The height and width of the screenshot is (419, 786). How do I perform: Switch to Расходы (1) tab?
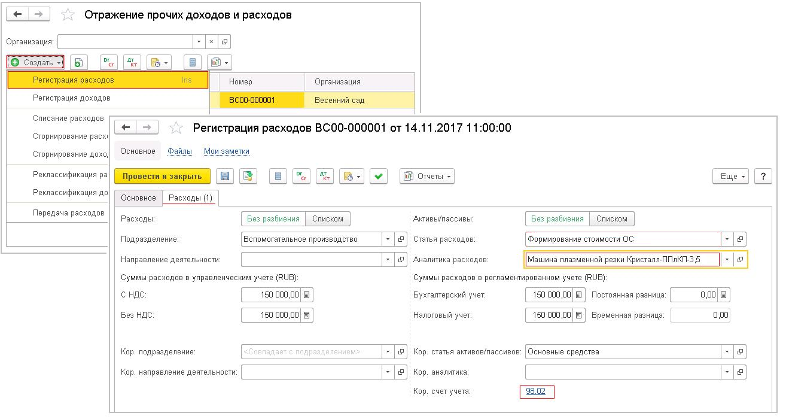pyautogui.click(x=191, y=198)
